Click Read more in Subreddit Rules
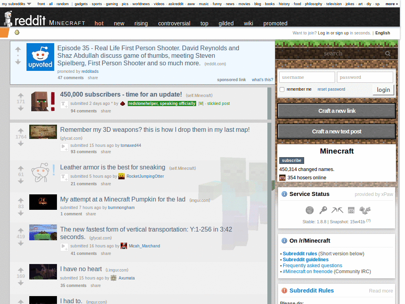The height and width of the screenshot is (304, 405). tap(381, 291)
